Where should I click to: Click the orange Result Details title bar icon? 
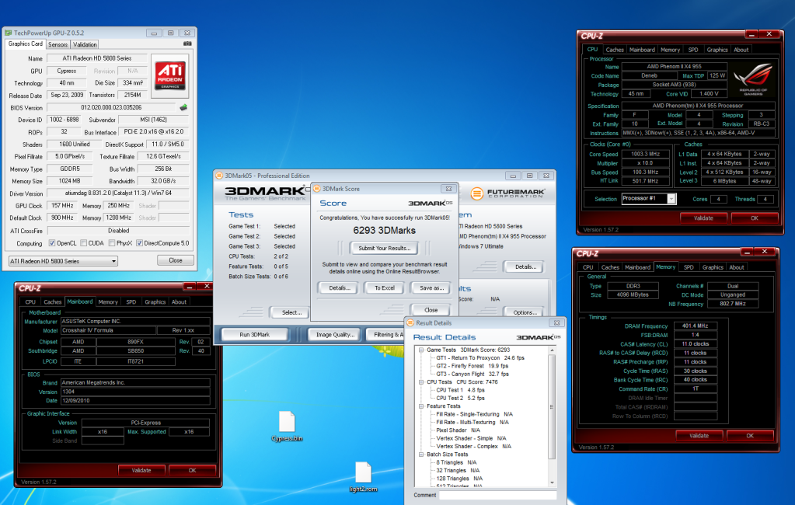[x=410, y=322]
